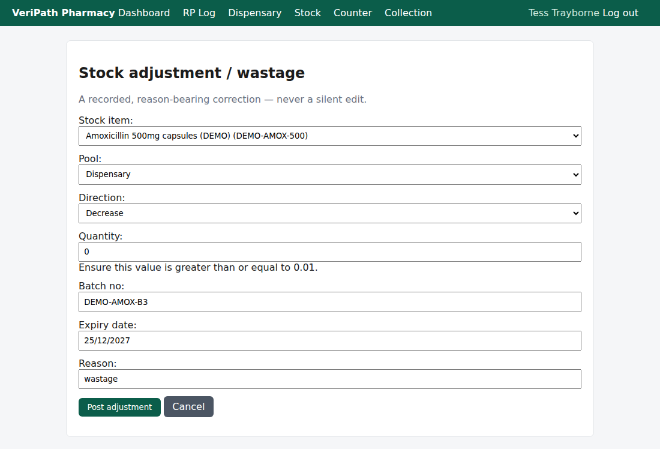Click the 'never a silent edit' subtitle
The image size is (660, 449).
pos(223,100)
